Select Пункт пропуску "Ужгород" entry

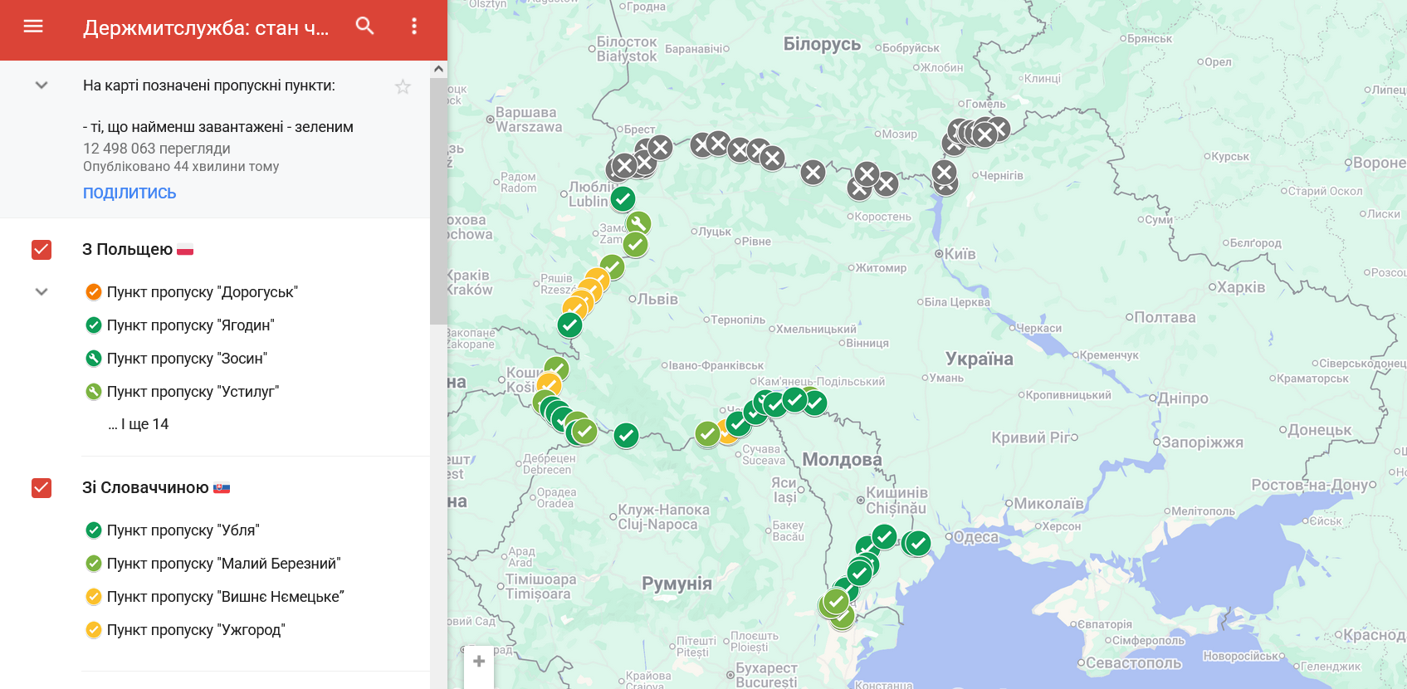pos(196,630)
